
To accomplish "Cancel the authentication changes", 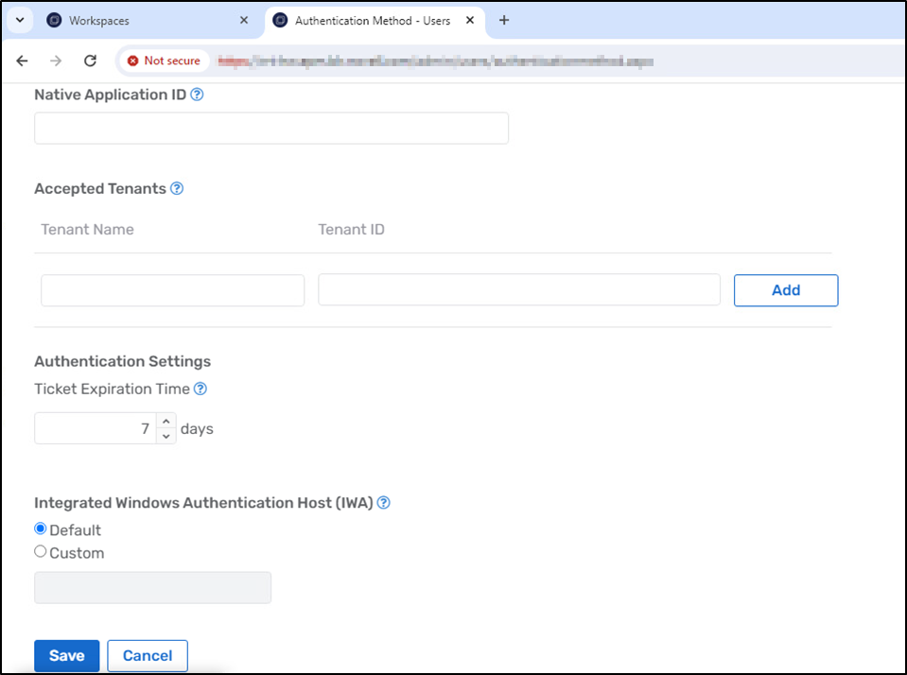I will click(x=148, y=656).
